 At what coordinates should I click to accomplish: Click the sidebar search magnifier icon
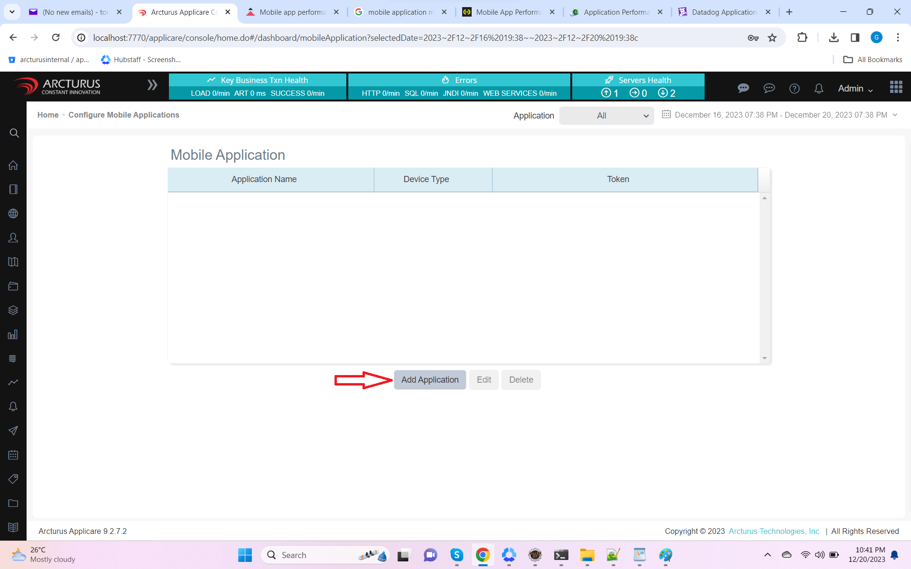(x=14, y=133)
